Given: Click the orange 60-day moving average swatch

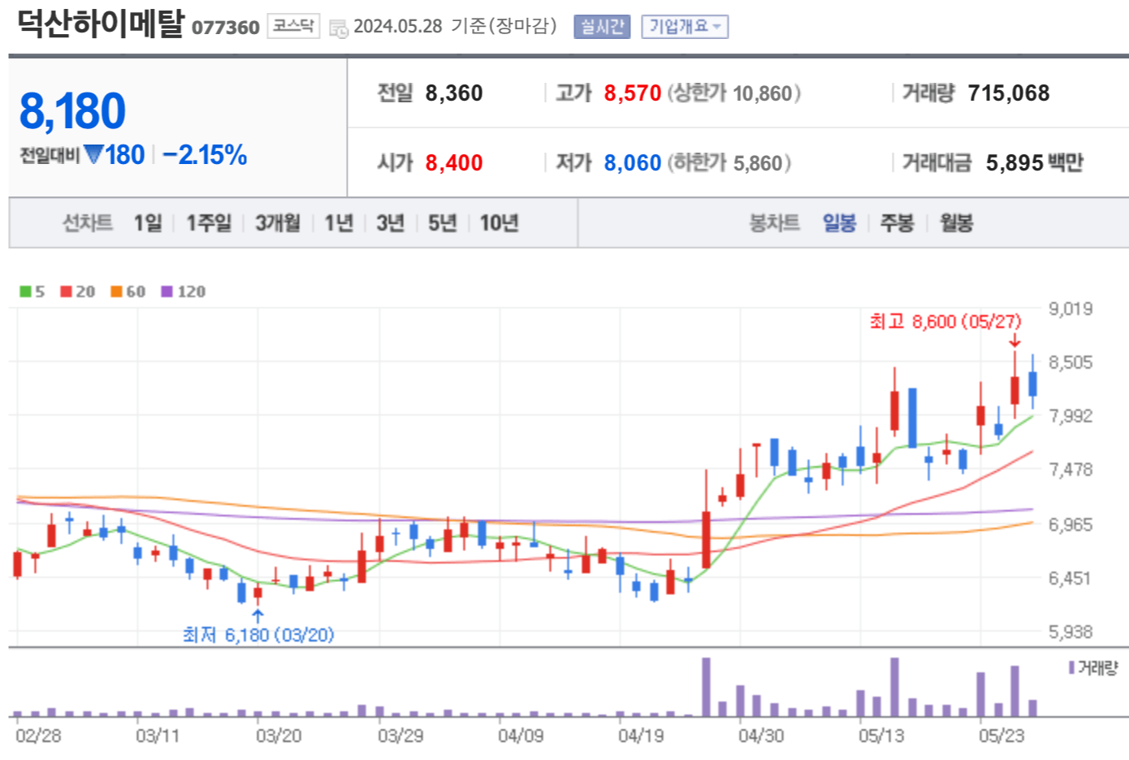Looking at the screenshot, I should click(x=116, y=291).
